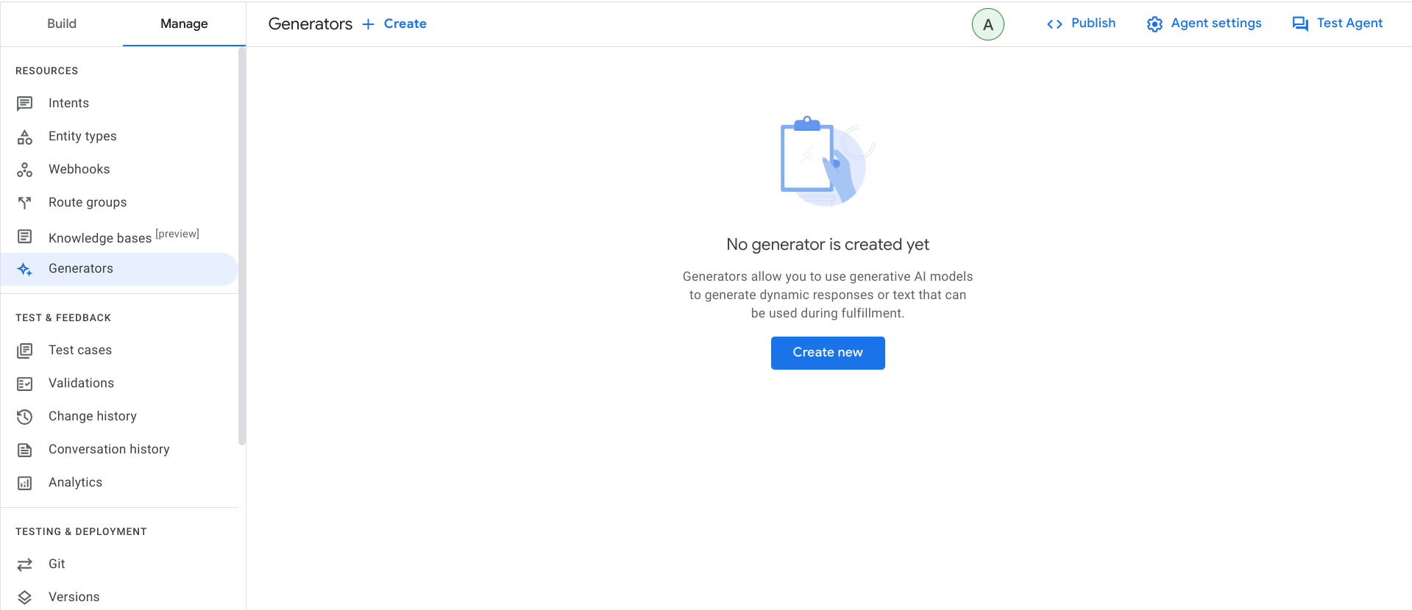Launch the Test Agent panel

pyautogui.click(x=1337, y=24)
